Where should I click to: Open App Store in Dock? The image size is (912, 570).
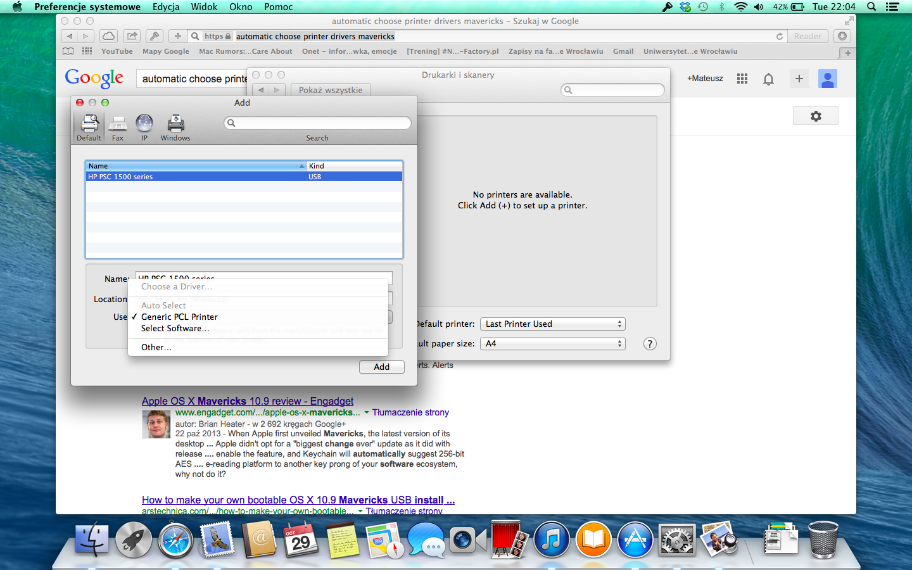(635, 540)
